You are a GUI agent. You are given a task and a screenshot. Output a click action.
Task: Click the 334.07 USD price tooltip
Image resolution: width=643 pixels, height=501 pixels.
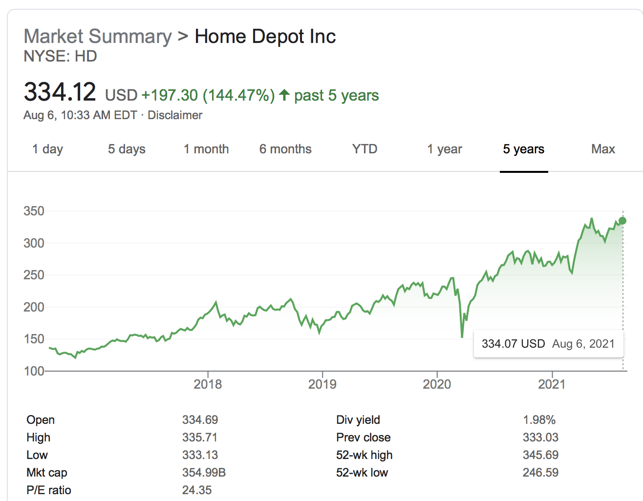coord(548,344)
